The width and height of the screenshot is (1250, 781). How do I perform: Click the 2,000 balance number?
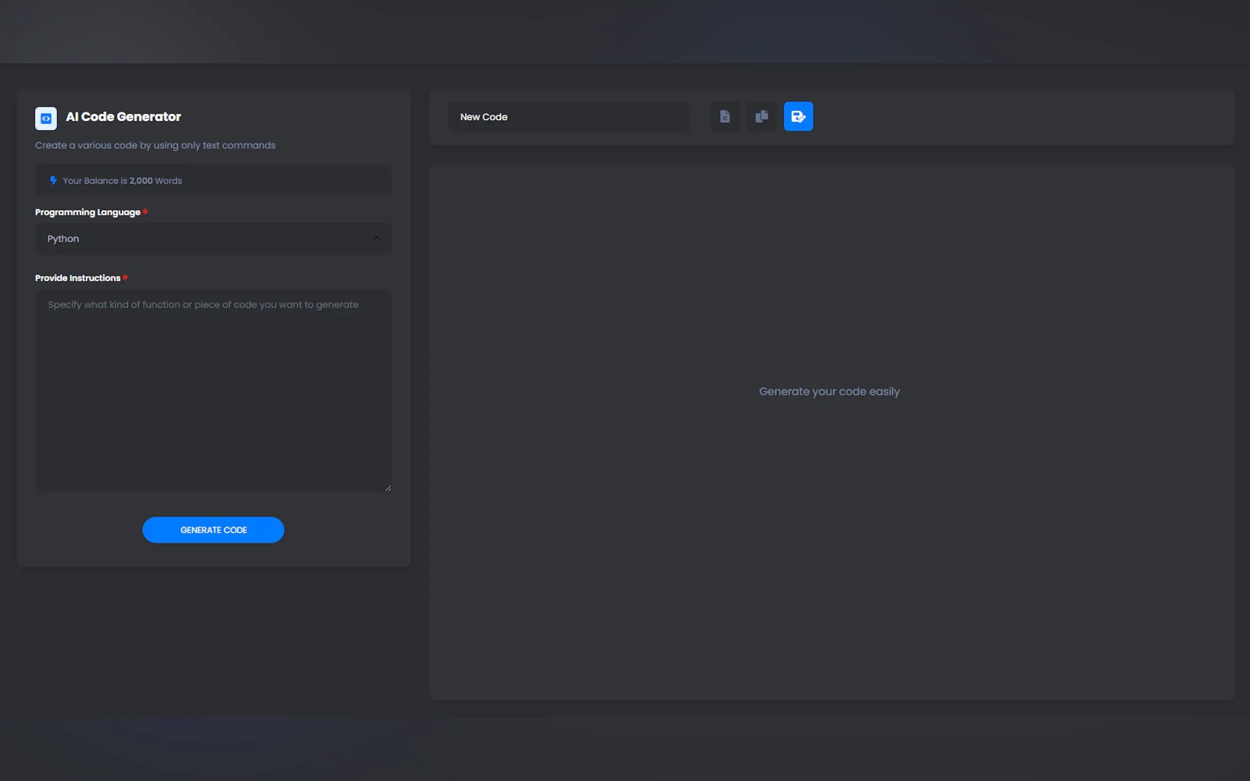(141, 181)
